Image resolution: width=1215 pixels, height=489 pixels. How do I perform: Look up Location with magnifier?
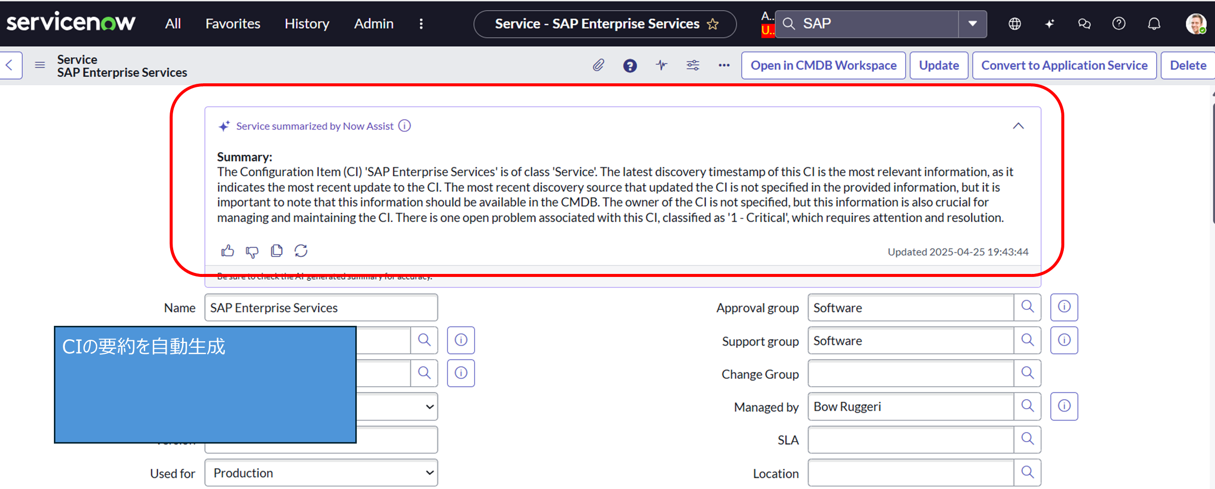[x=1027, y=472]
